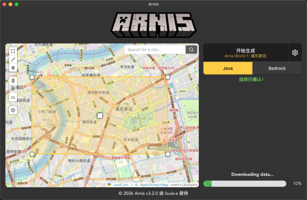Click the center move handle of selection

[x=100, y=115]
